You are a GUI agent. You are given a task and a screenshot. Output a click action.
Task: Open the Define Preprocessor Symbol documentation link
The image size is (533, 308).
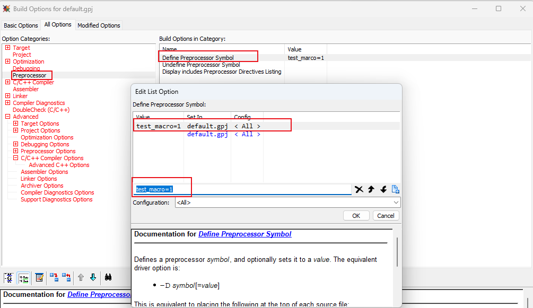(x=244, y=234)
